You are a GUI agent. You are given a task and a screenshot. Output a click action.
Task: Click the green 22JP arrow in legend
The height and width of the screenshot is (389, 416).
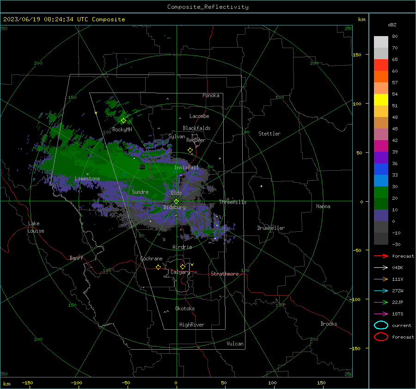click(381, 302)
